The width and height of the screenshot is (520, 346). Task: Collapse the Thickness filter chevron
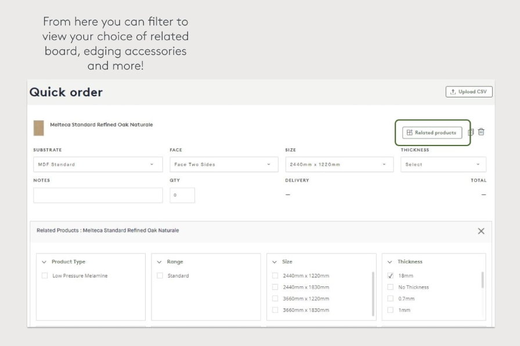[x=390, y=262]
